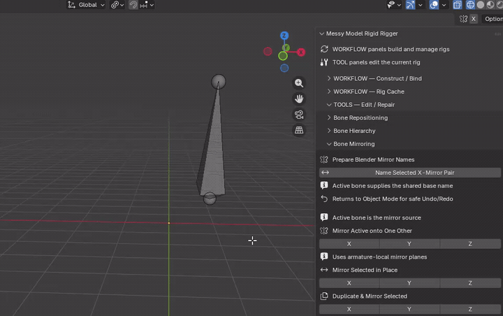This screenshot has height=316, width=503.
Task: Click the X axis on navigation gizmo
Action: tap(301, 52)
